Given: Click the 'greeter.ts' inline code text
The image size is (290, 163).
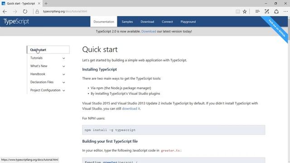Looking at the screenshot, I should pos(170,151).
